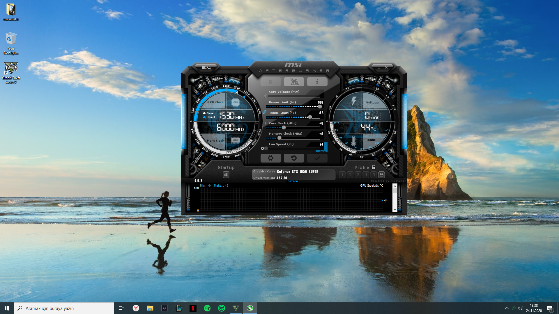Screen dimensions: 559x314
Task: Click the GeForce GTX 1650 SUPER text
Action: (x=298, y=172)
